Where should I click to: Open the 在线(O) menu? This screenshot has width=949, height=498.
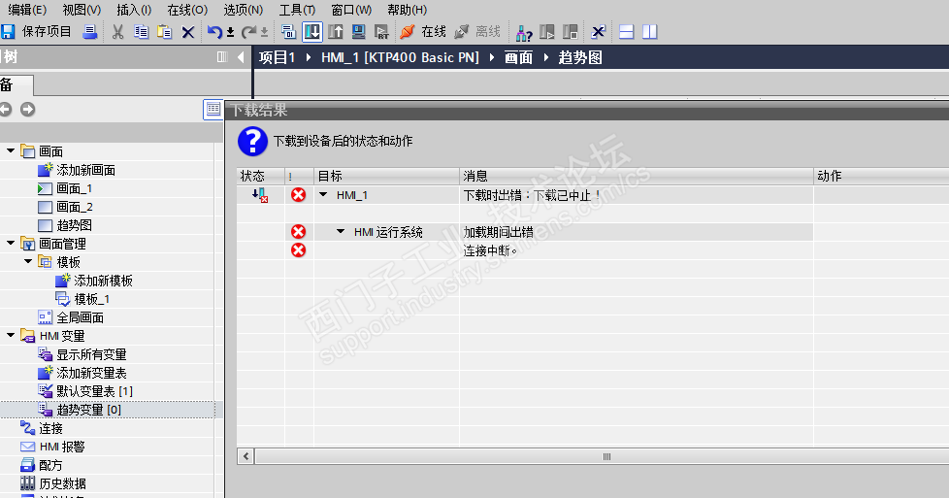[187, 10]
